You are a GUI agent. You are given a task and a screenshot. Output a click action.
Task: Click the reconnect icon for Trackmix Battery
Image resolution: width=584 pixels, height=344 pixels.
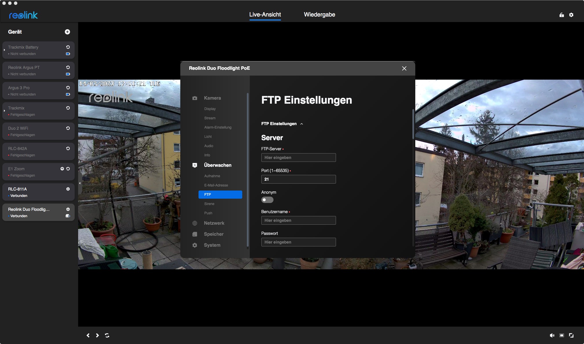68,47
